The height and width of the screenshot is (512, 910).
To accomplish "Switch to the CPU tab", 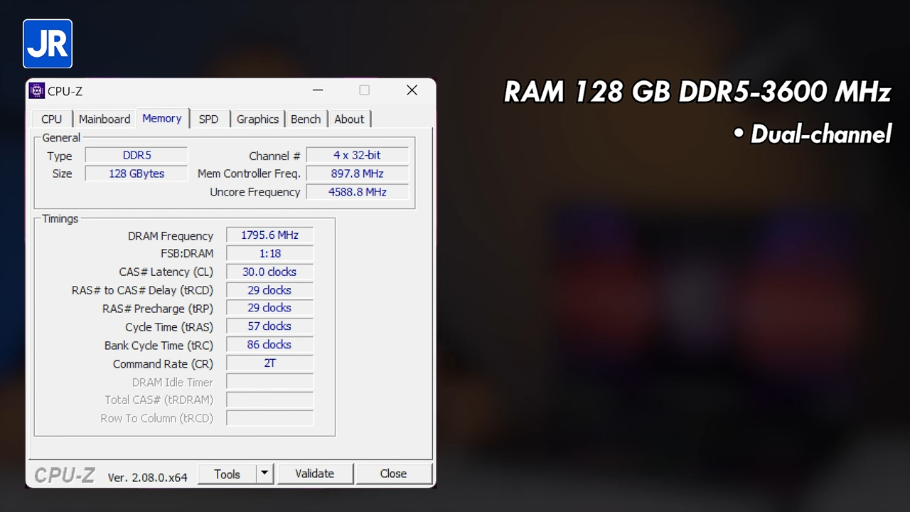I will (51, 119).
